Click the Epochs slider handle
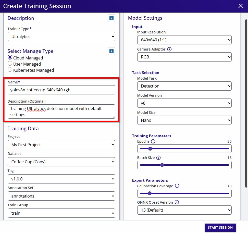248x233 pixels. coord(150,149)
